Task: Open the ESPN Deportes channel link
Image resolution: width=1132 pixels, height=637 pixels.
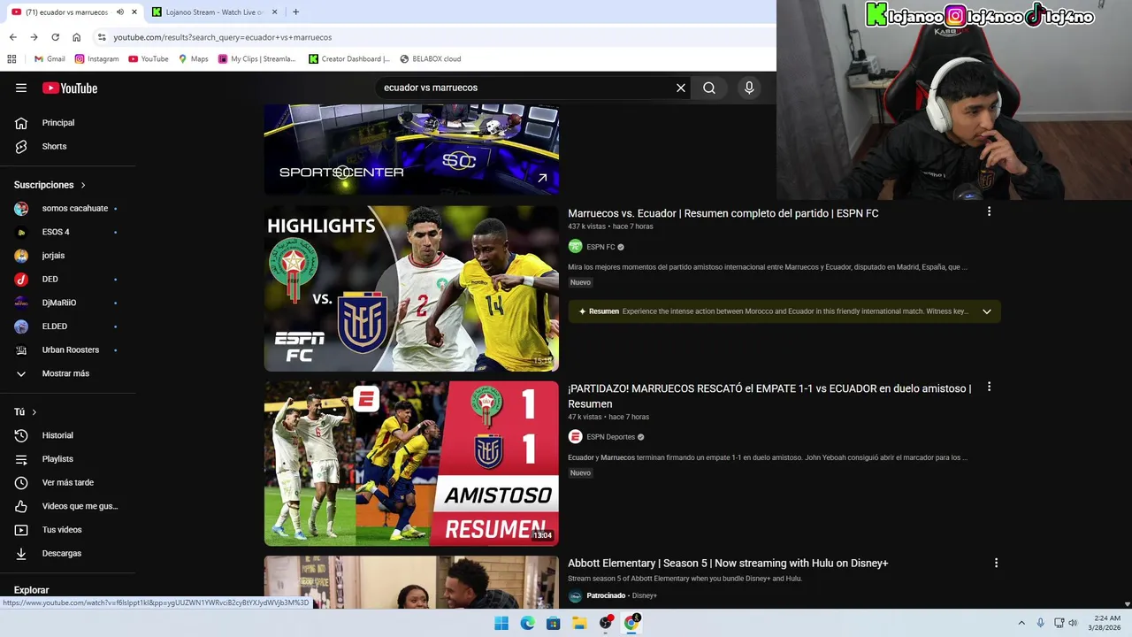Action: tap(610, 437)
